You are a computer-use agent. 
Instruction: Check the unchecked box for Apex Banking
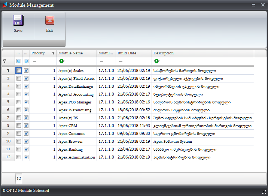pyautogui.click(x=19, y=149)
